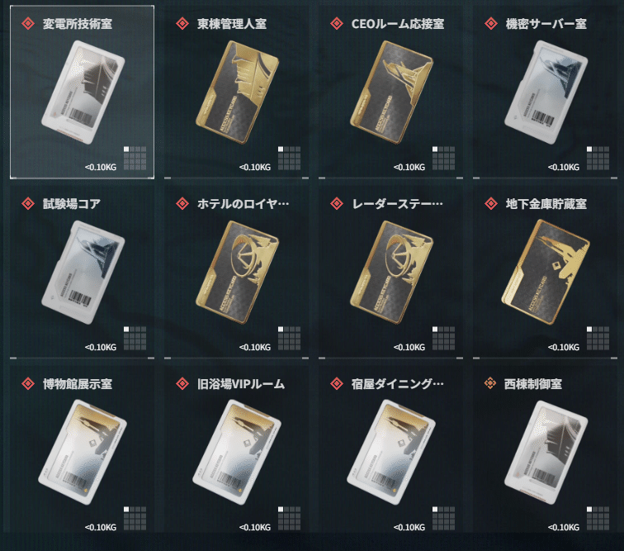Click the red diamond icon beside 試験場コア

click(28, 203)
